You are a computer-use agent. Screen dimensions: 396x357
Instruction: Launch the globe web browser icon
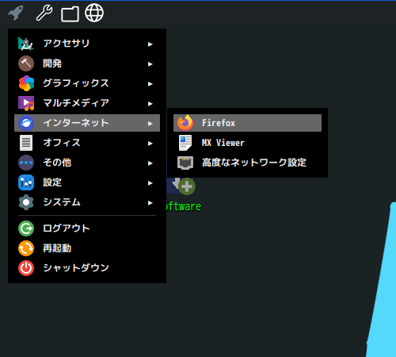[94, 13]
